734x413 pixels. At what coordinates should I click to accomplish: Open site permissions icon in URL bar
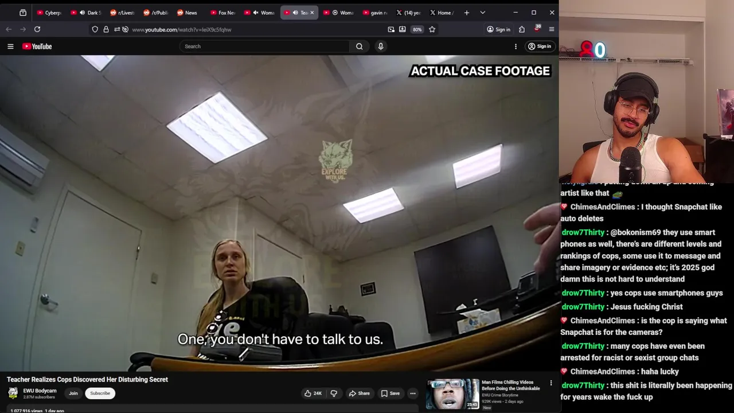click(117, 29)
